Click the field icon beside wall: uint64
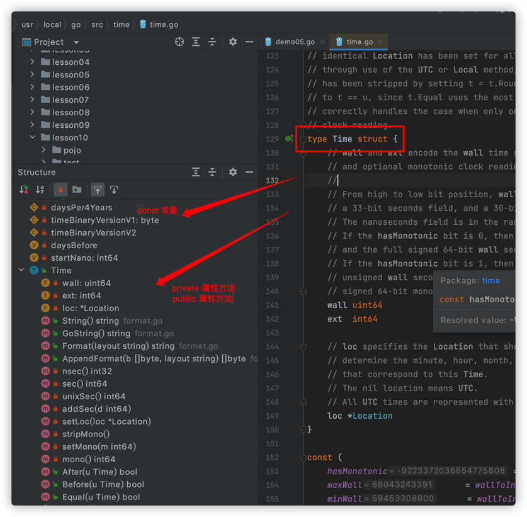Screen dimensions: 527x517 pos(45,283)
